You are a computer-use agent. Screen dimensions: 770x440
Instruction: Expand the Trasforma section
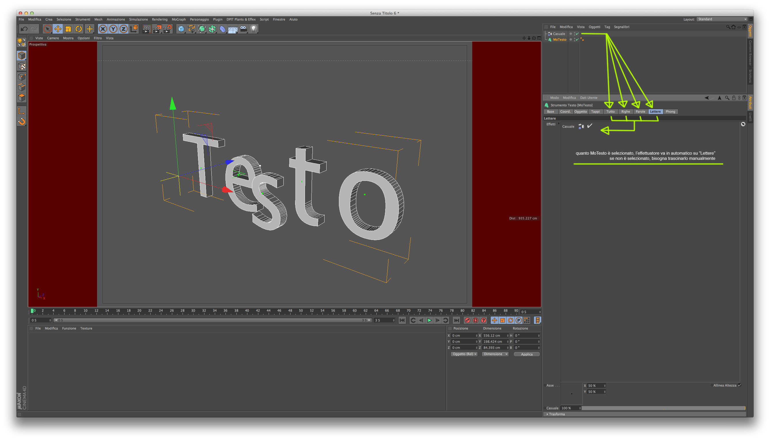(556, 414)
